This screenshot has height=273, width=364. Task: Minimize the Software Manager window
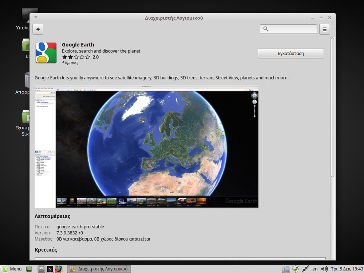(312, 18)
